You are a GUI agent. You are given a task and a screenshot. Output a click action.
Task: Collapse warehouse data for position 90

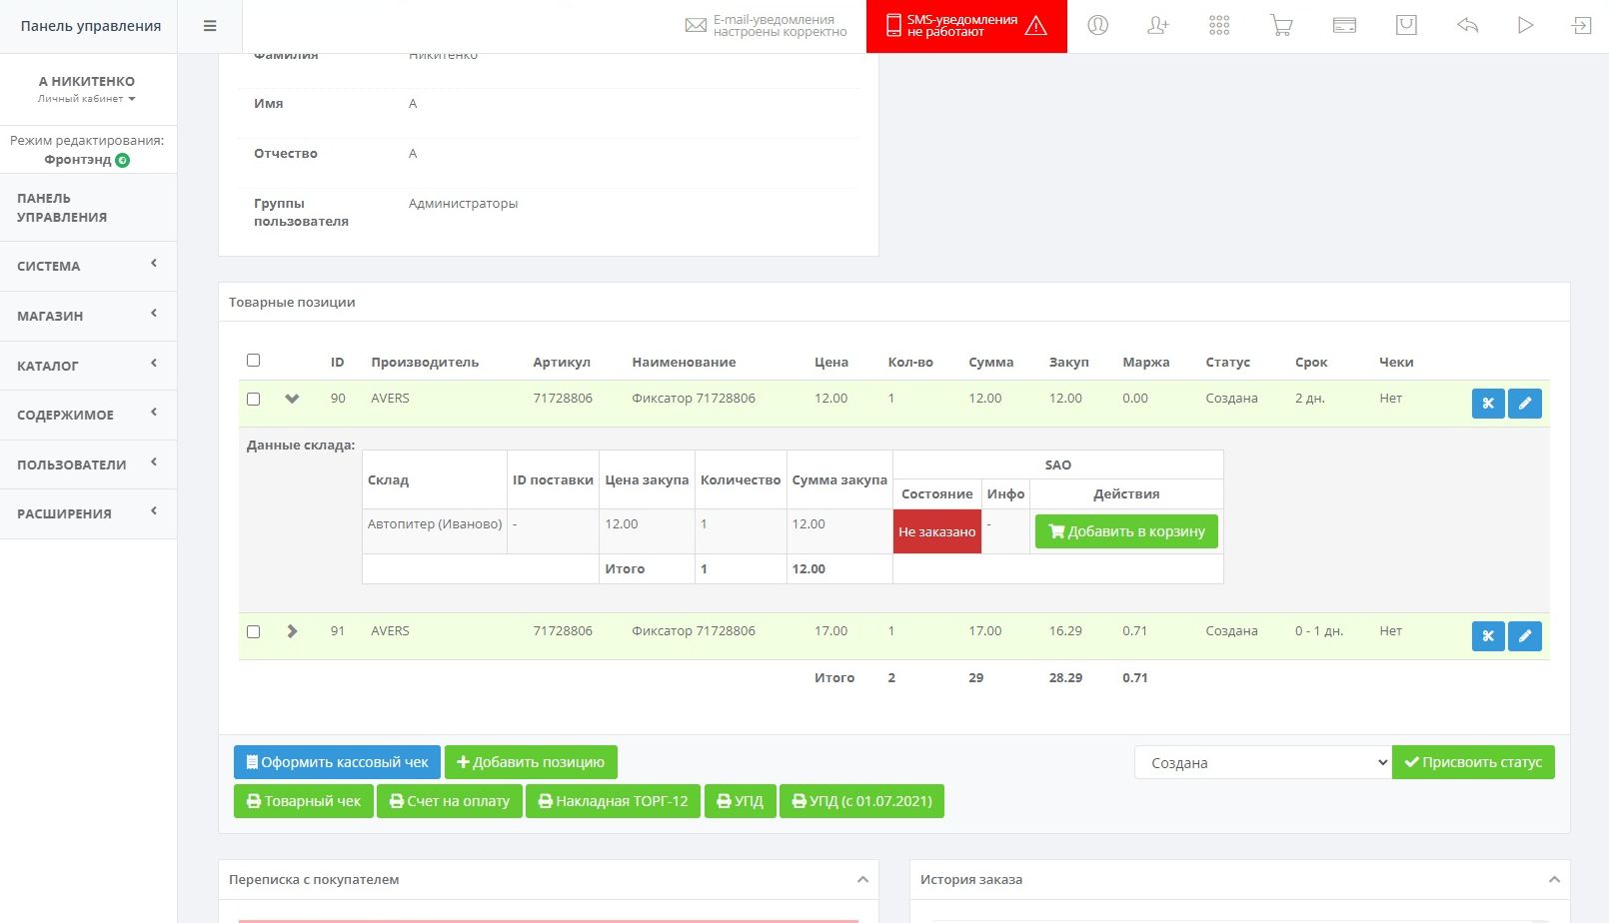[x=292, y=399]
